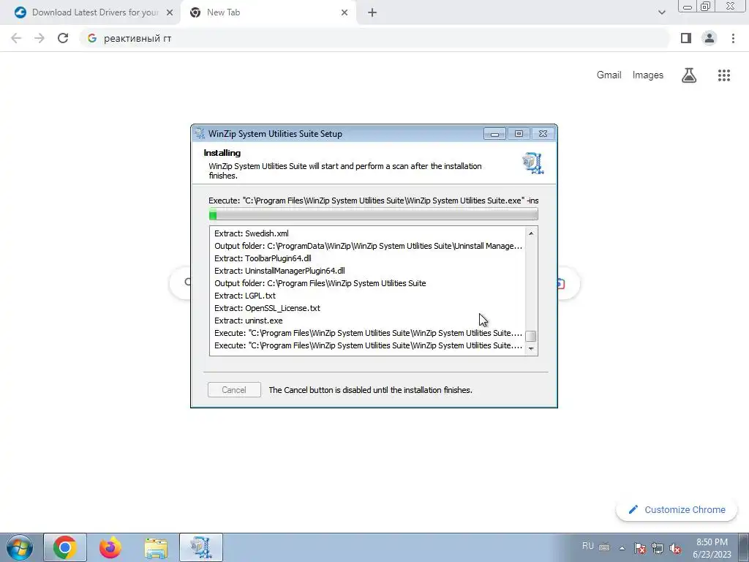Select 'Extract: Swedish.xml' log line
Image resolution: width=749 pixels, height=562 pixels.
(252, 233)
